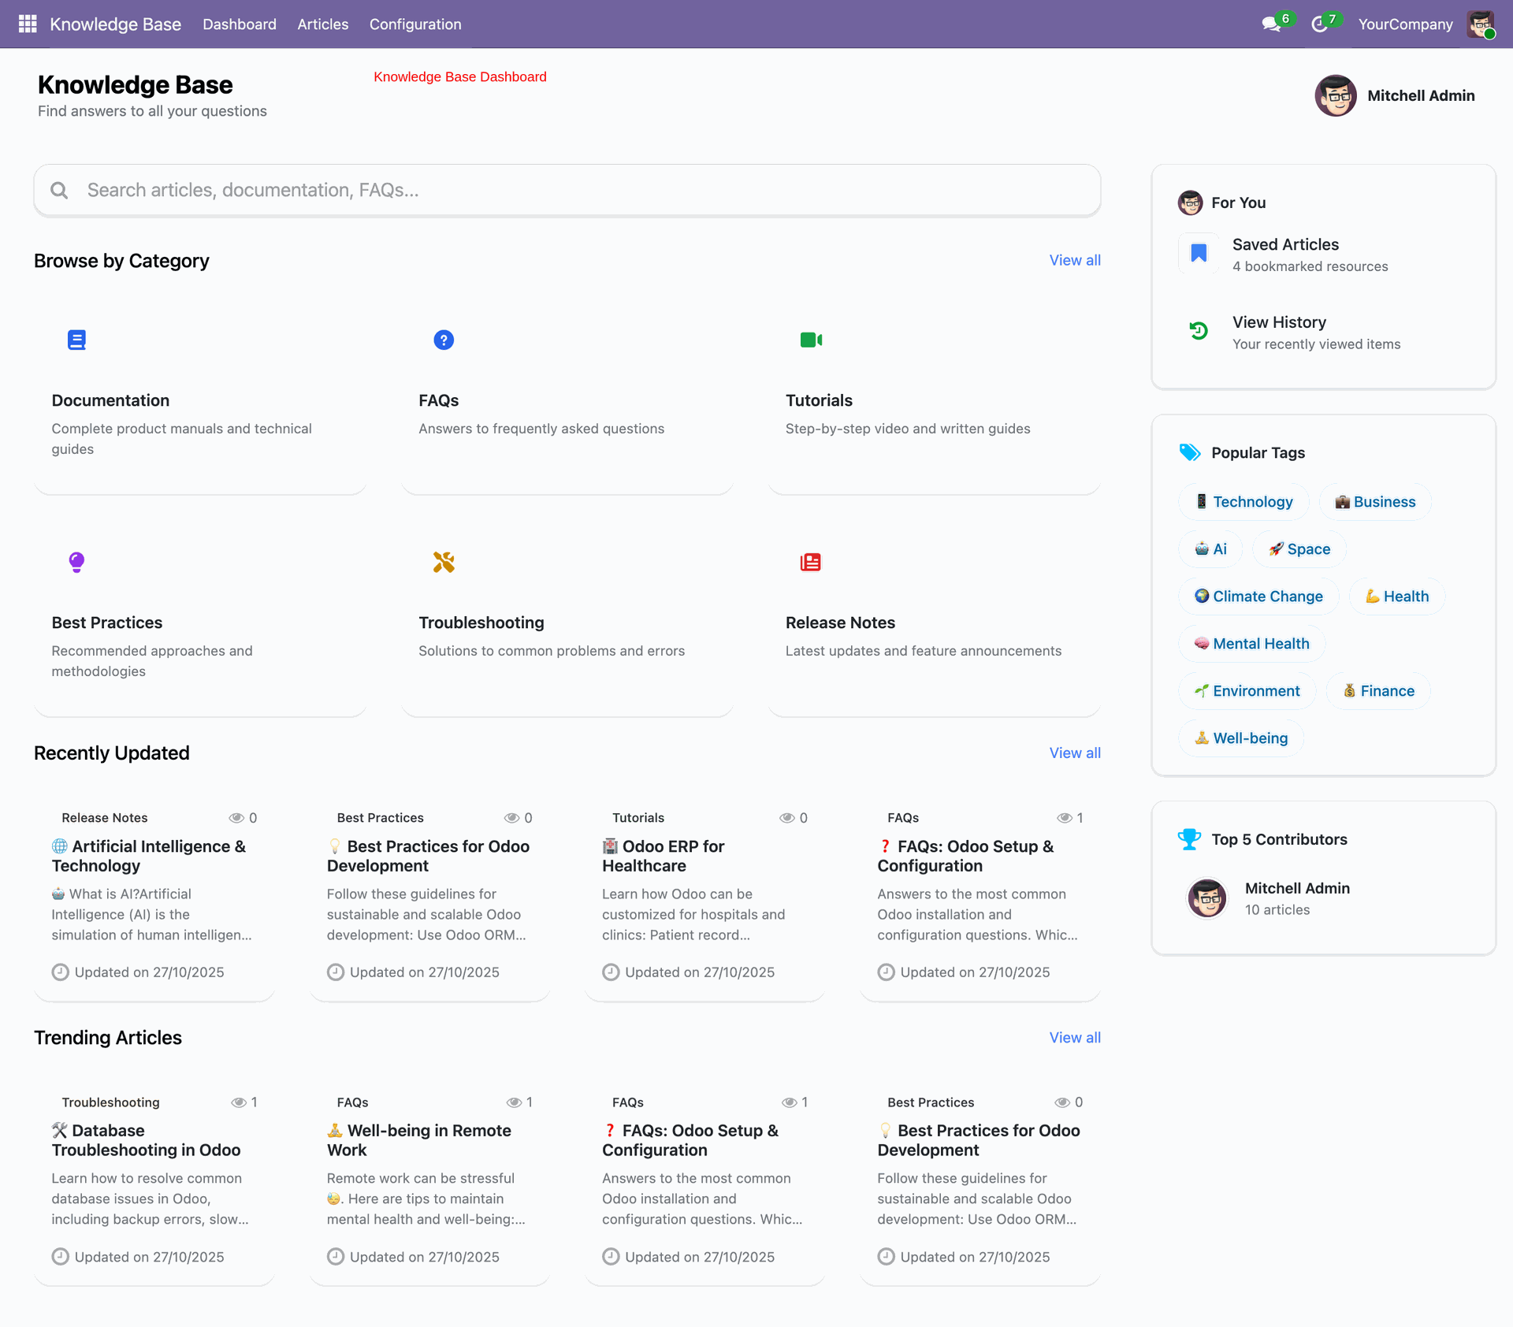Viewport: 1513px width, 1327px height.
Task: Click the Tutorials video camera icon
Action: pyautogui.click(x=811, y=340)
